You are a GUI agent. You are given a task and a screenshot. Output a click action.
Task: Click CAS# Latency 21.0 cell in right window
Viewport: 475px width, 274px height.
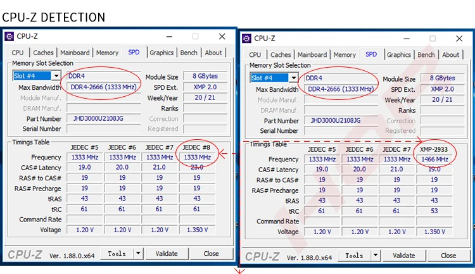pos(397,170)
